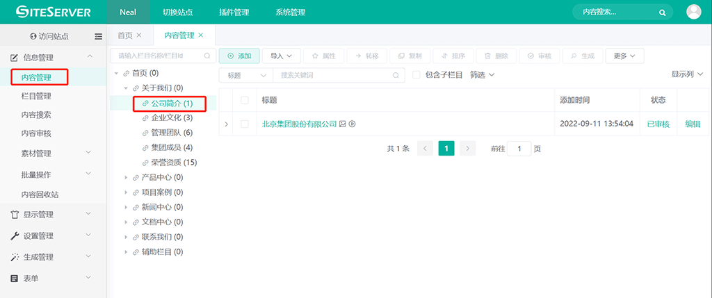The width and height of the screenshot is (712, 298).
Task: Collapse sidebar with the hamburger icon
Action: (x=98, y=36)
